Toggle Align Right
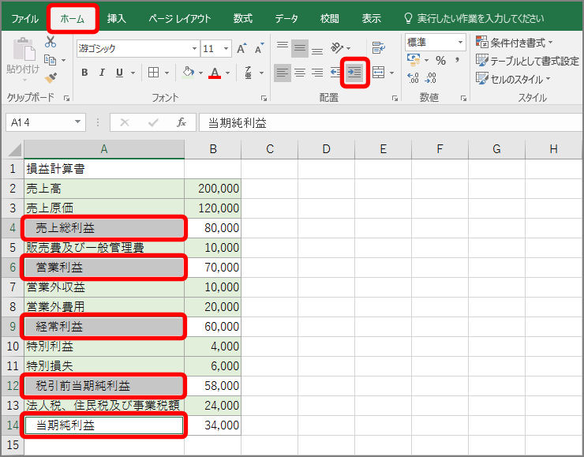This screenshot has width=584, height=457. pos(317,73)
